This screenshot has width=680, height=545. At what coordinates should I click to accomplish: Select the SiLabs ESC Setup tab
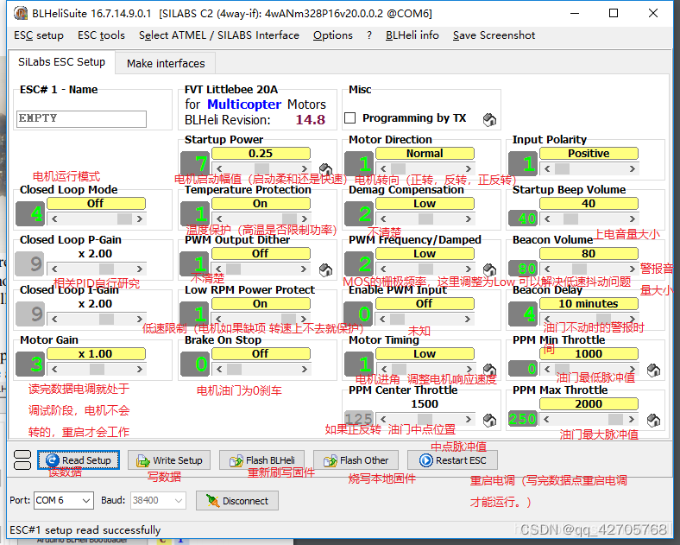(61, 62)
